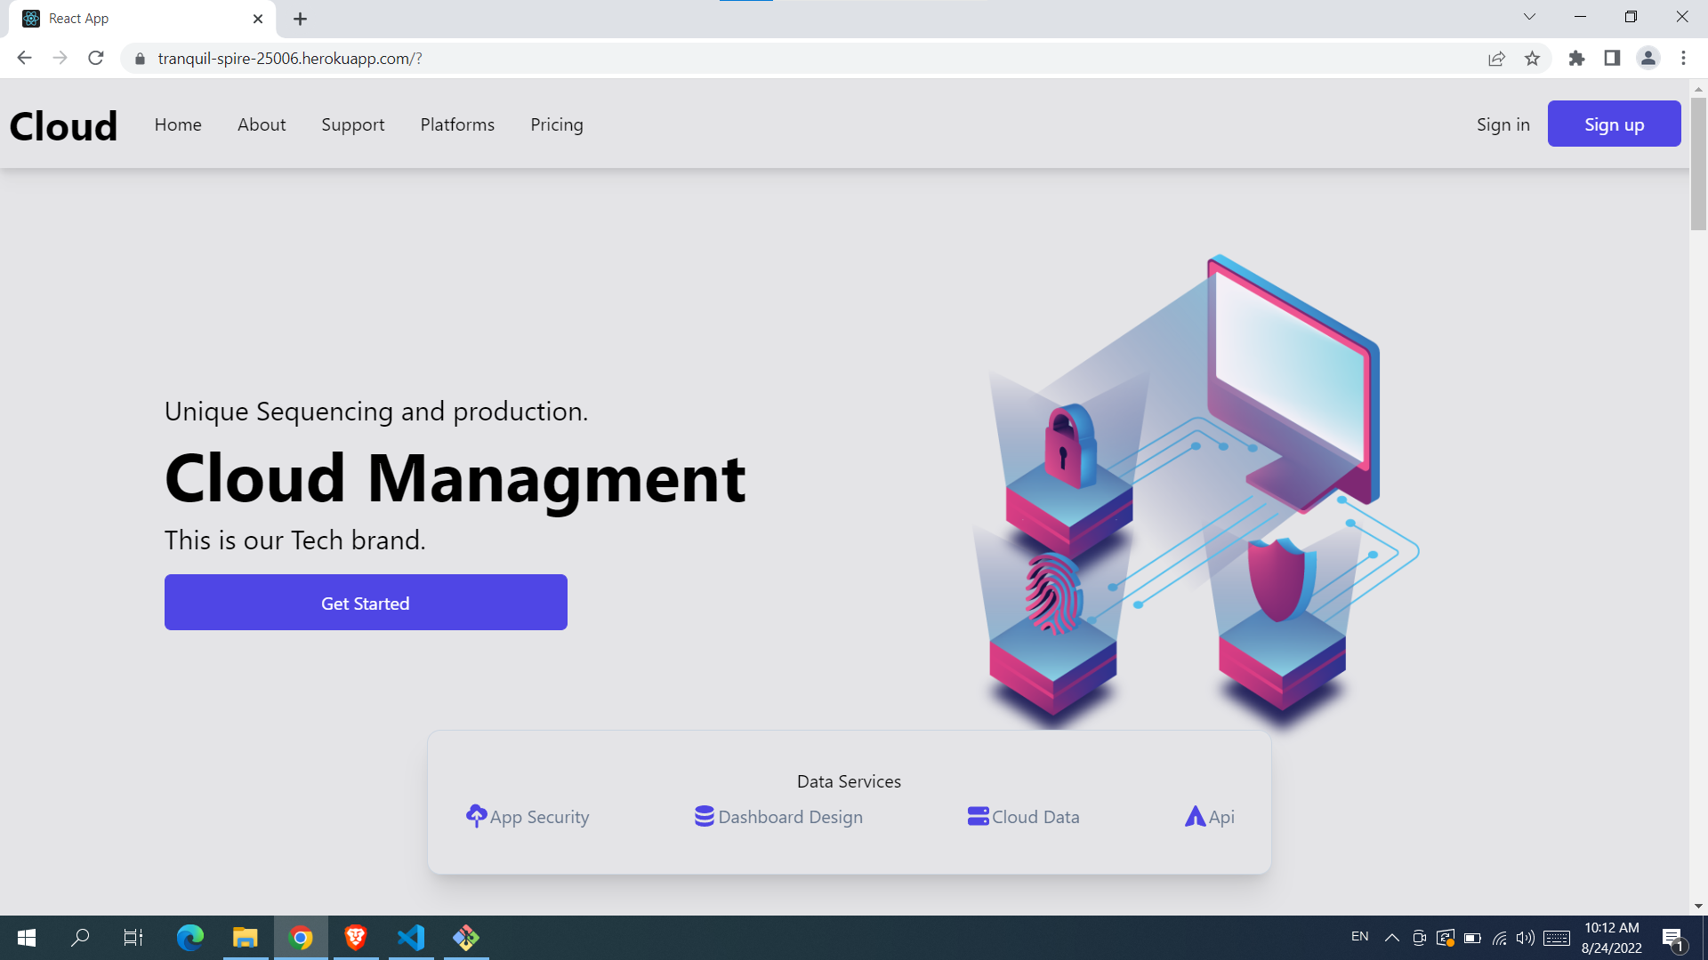Toggle the touch keyboard from system tray
The image size is (1708, 960).
[x=1556, y=937]
